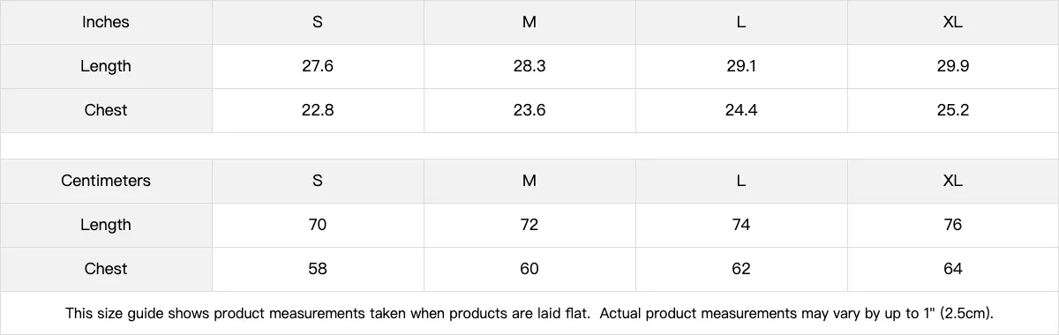Select the L column header in Inches table
The height and width of the screenshot is (335, 1059).
pos(741,22)
